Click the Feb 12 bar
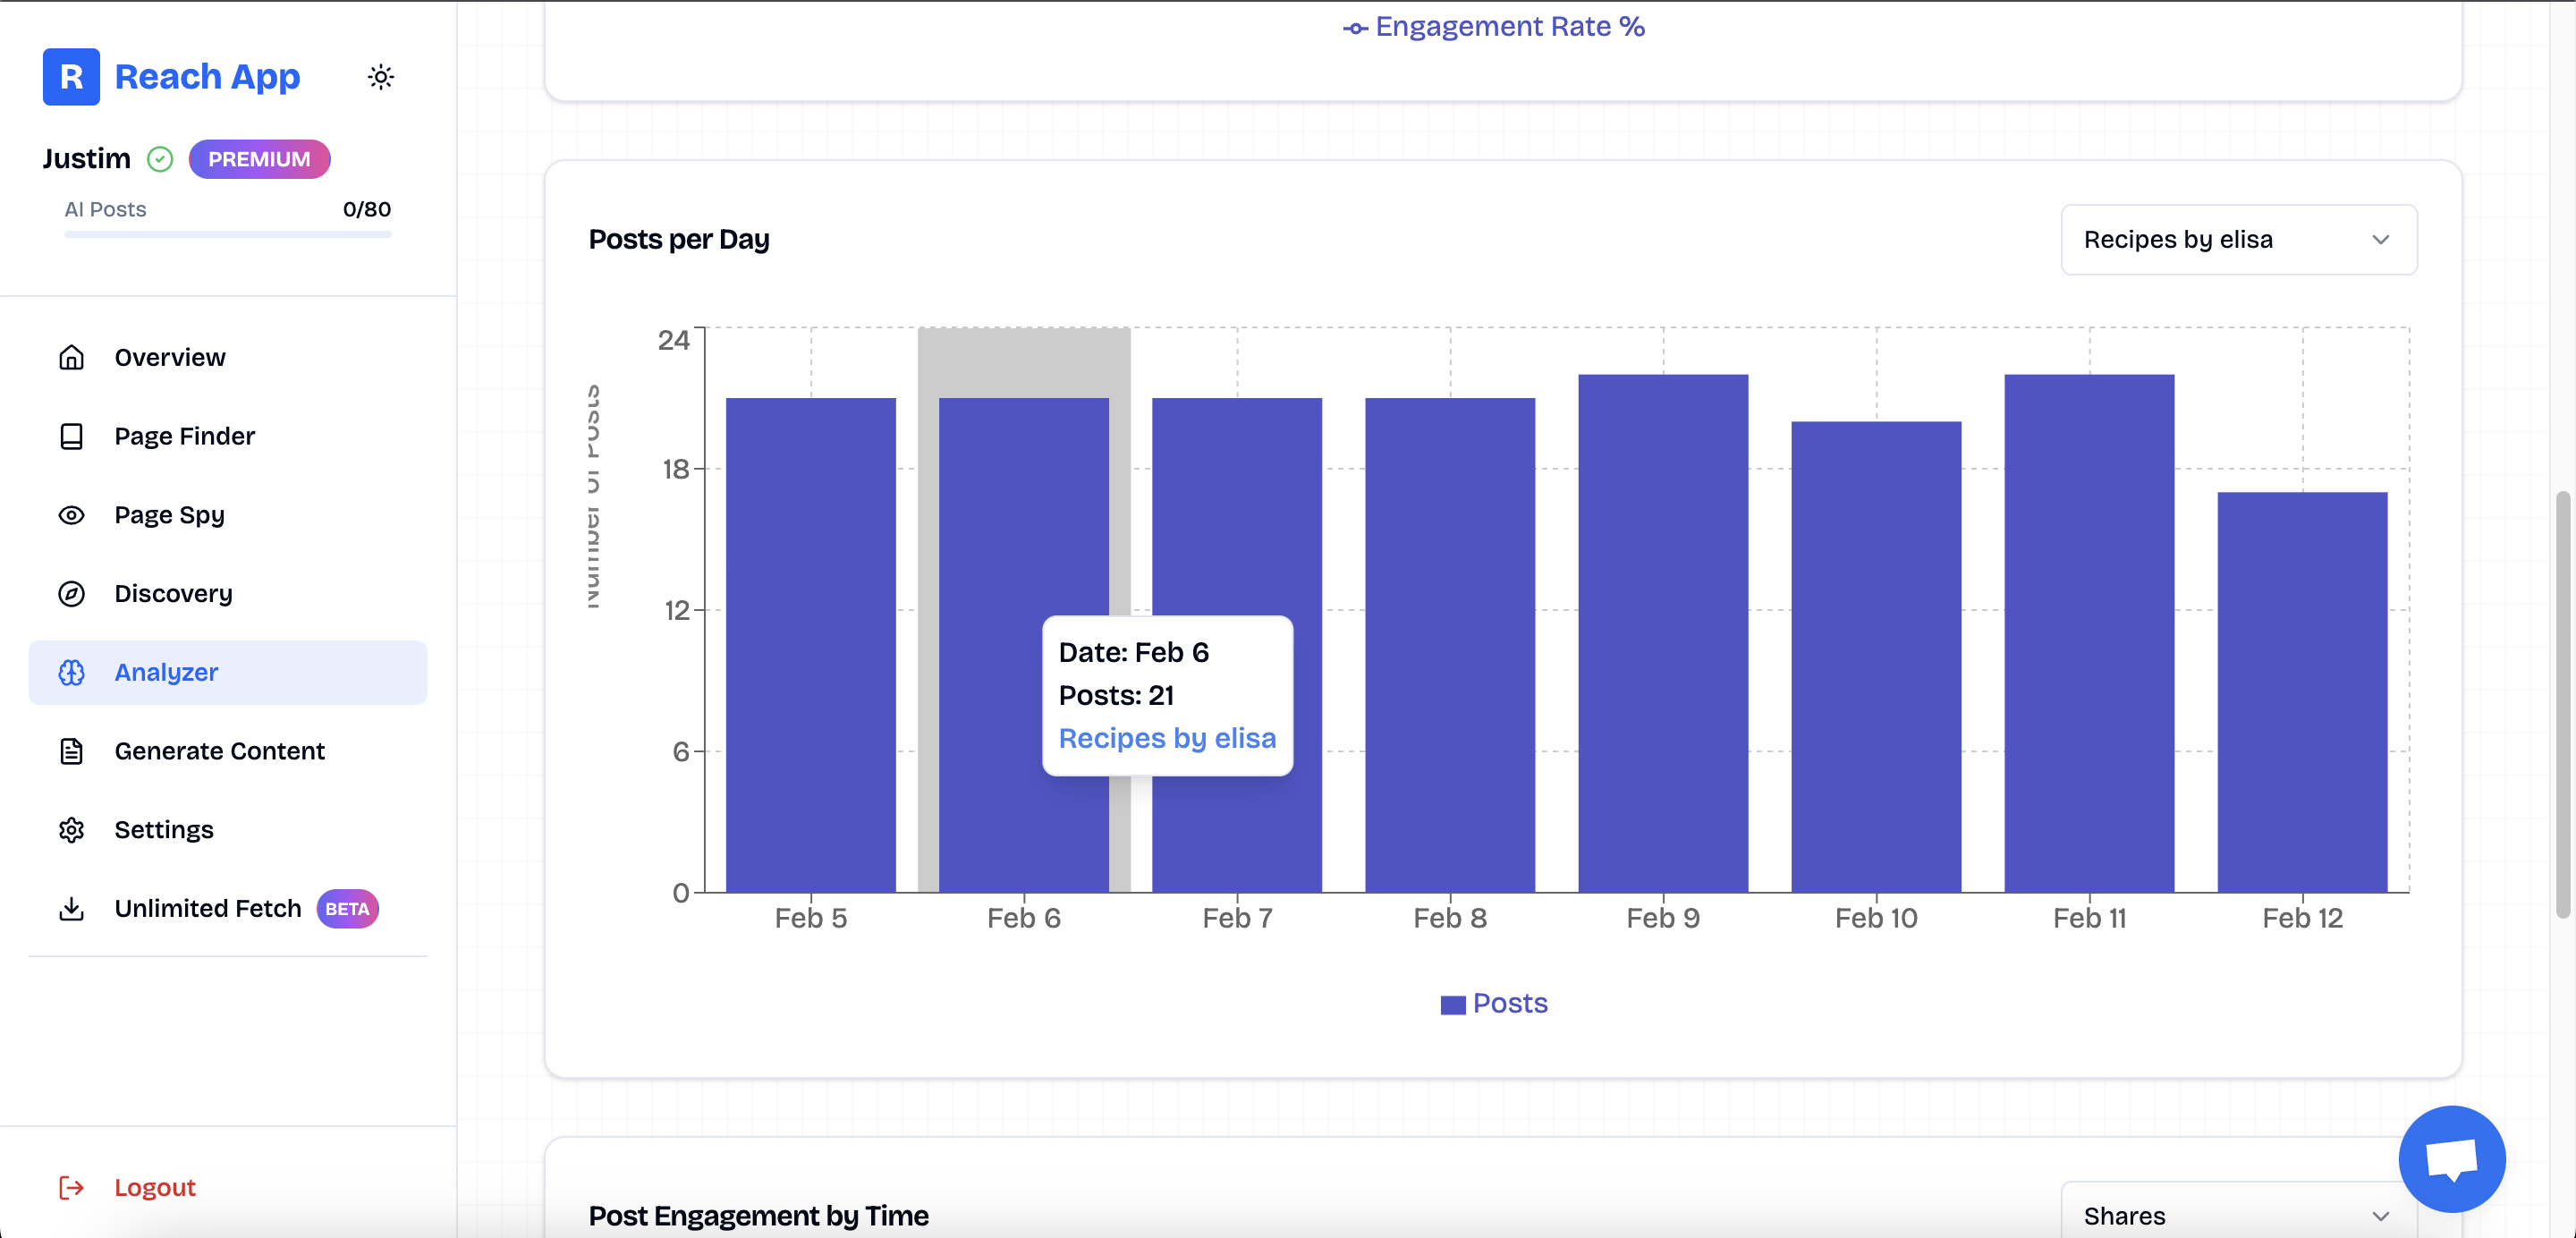 tap(2302, 692)
